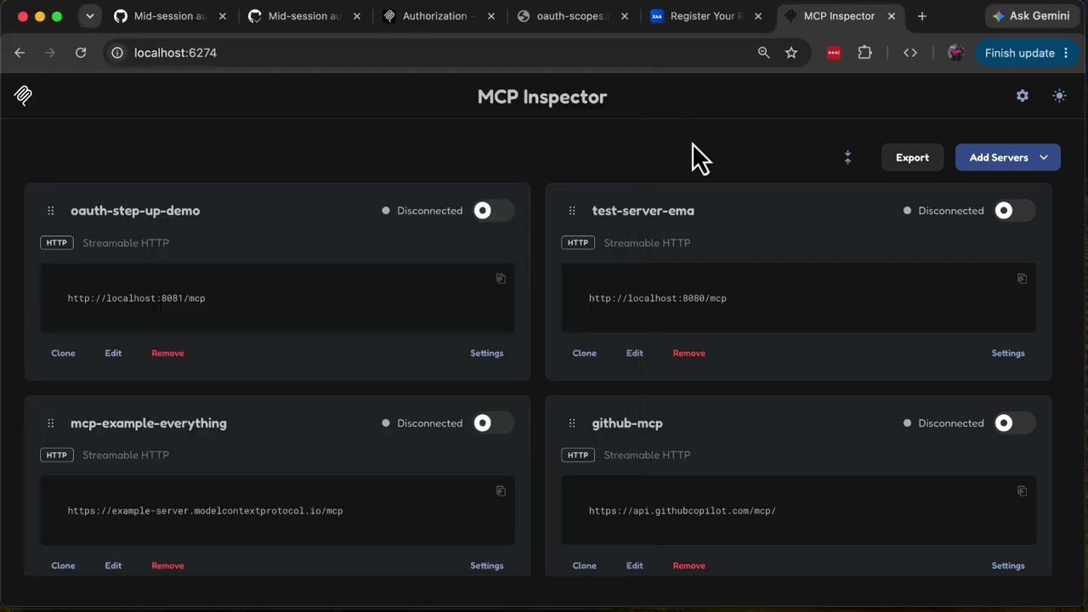Viewport: 1088px width, 612px height.
Task: Open the Finish update menu
Action: [1027, 53]
